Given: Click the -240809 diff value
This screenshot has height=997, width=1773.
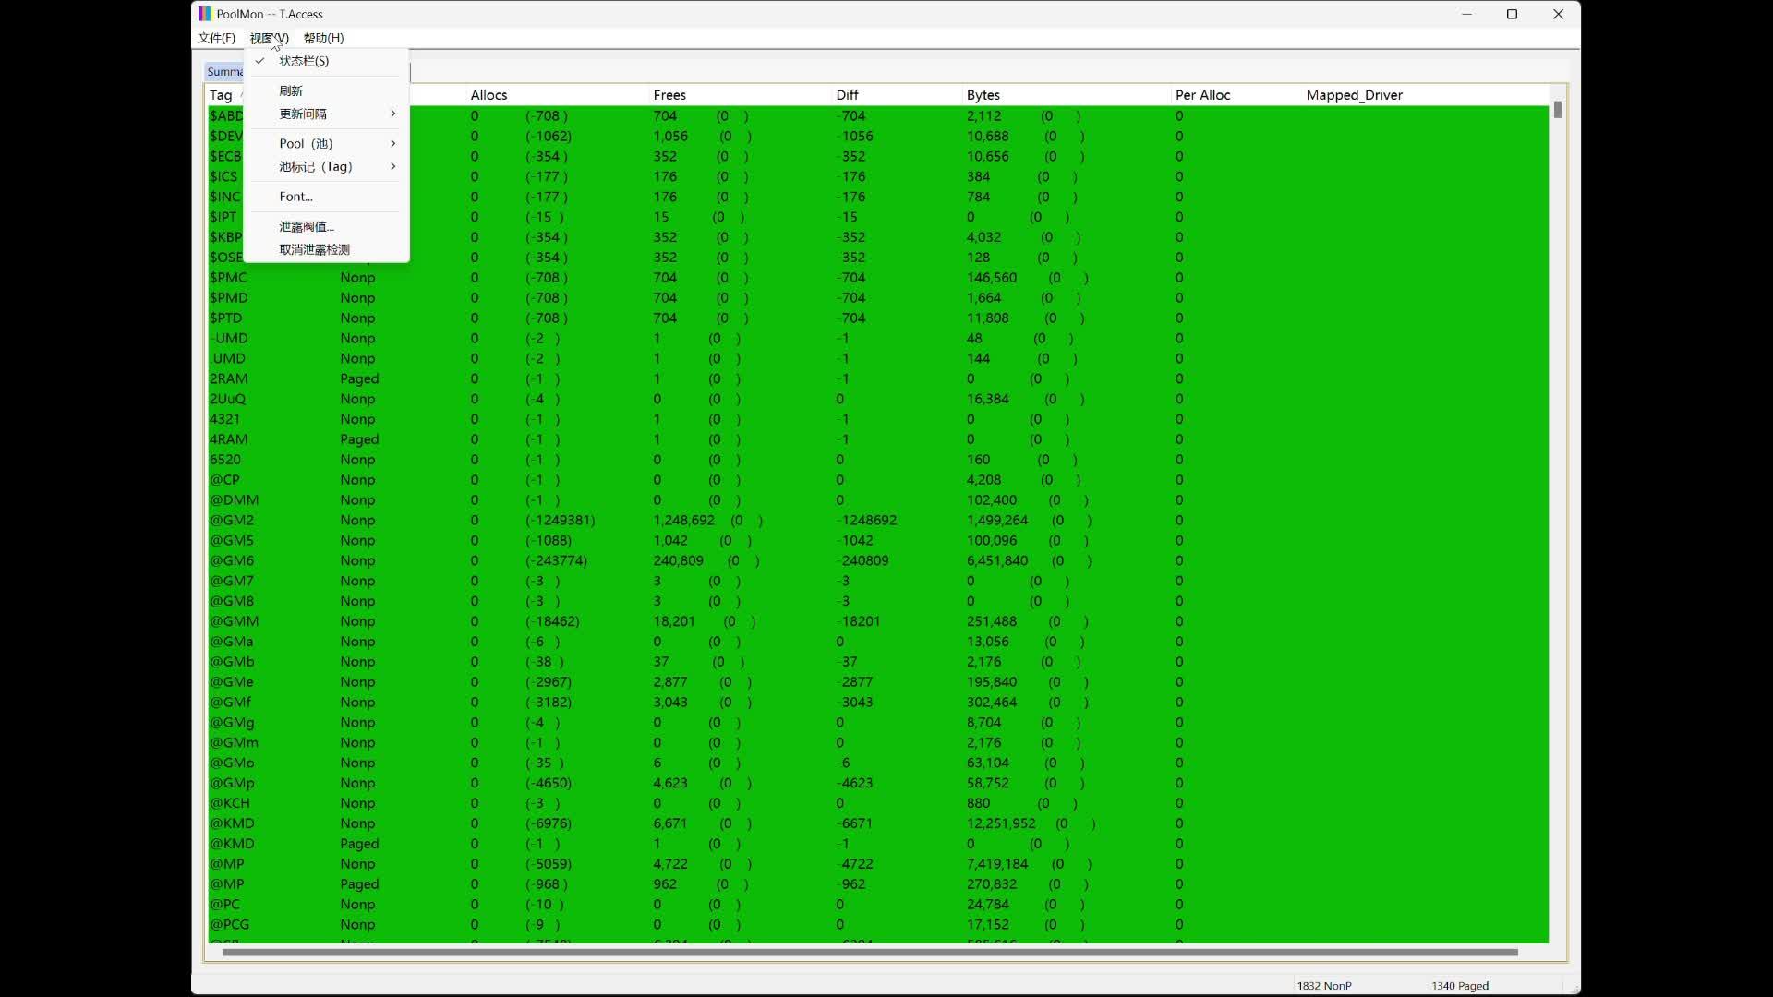Looking at the screenshot, I should (862, 560).
